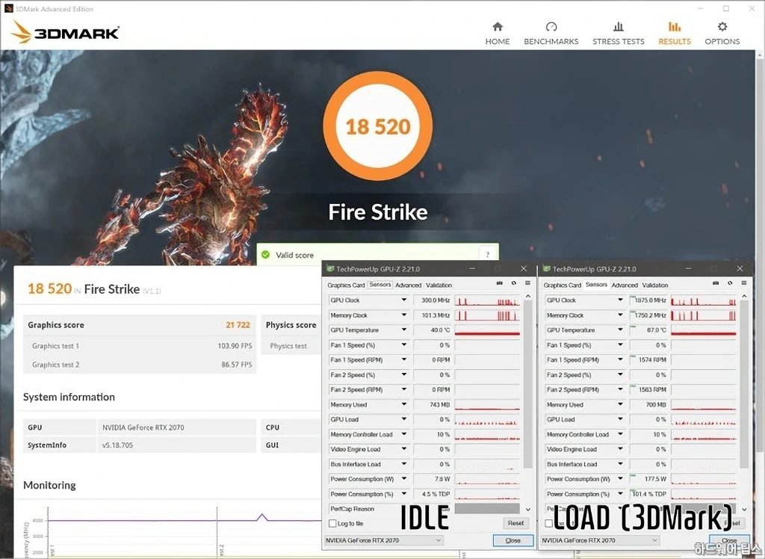
Task: Click the monitoring frequency chart peak
Action: 262,516
